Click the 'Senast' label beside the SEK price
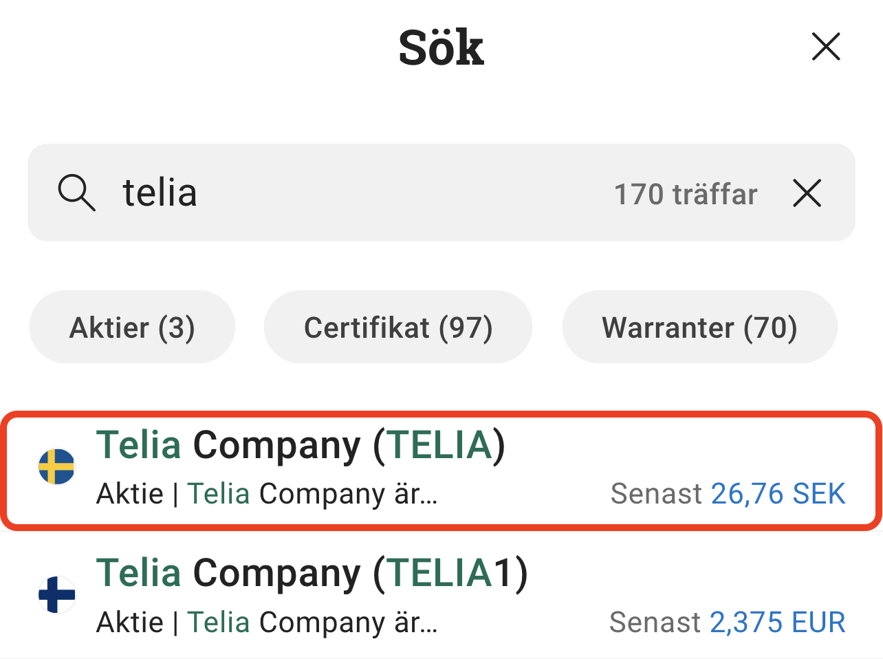The height and width of the screenshot is (659, 883). (656, 494)
